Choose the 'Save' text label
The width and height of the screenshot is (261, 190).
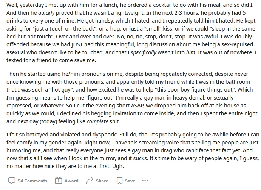(130, 181)
